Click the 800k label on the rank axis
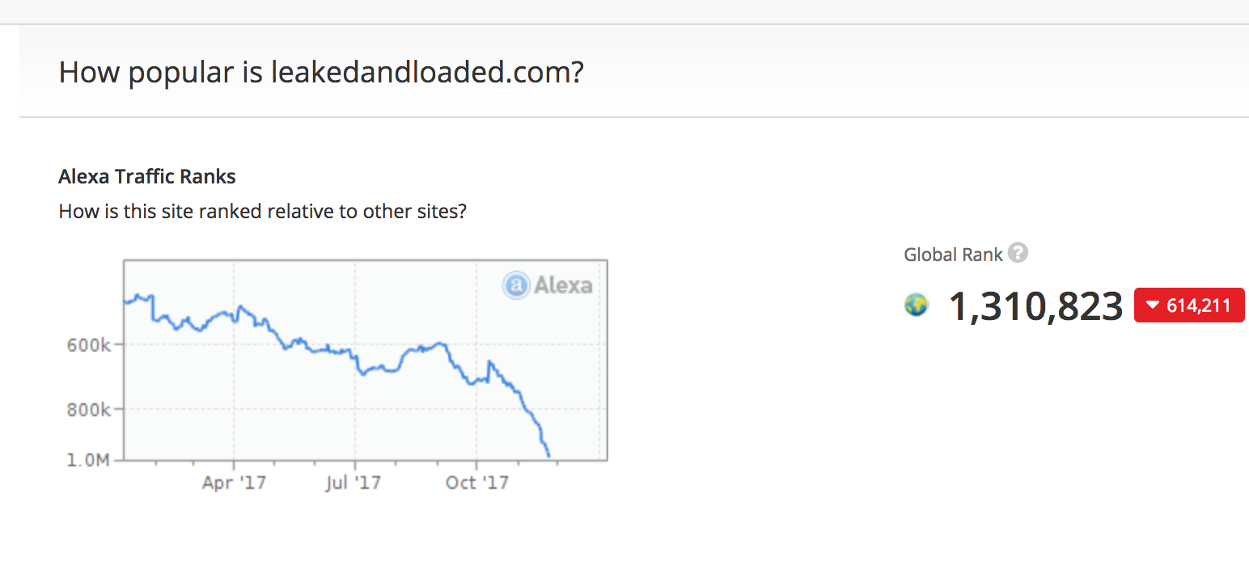Screen dimensions: 1249x577 click(x=89, y=410)
